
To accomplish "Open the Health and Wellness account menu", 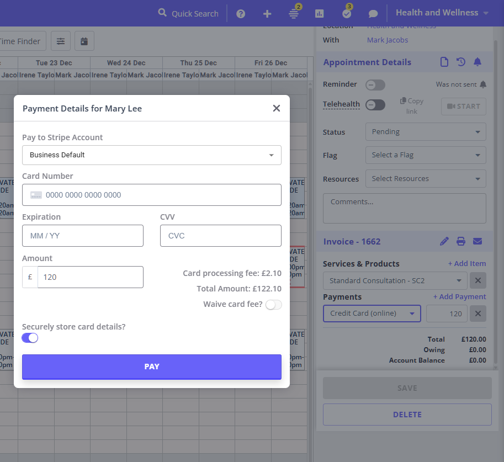I will coord(442,13).
